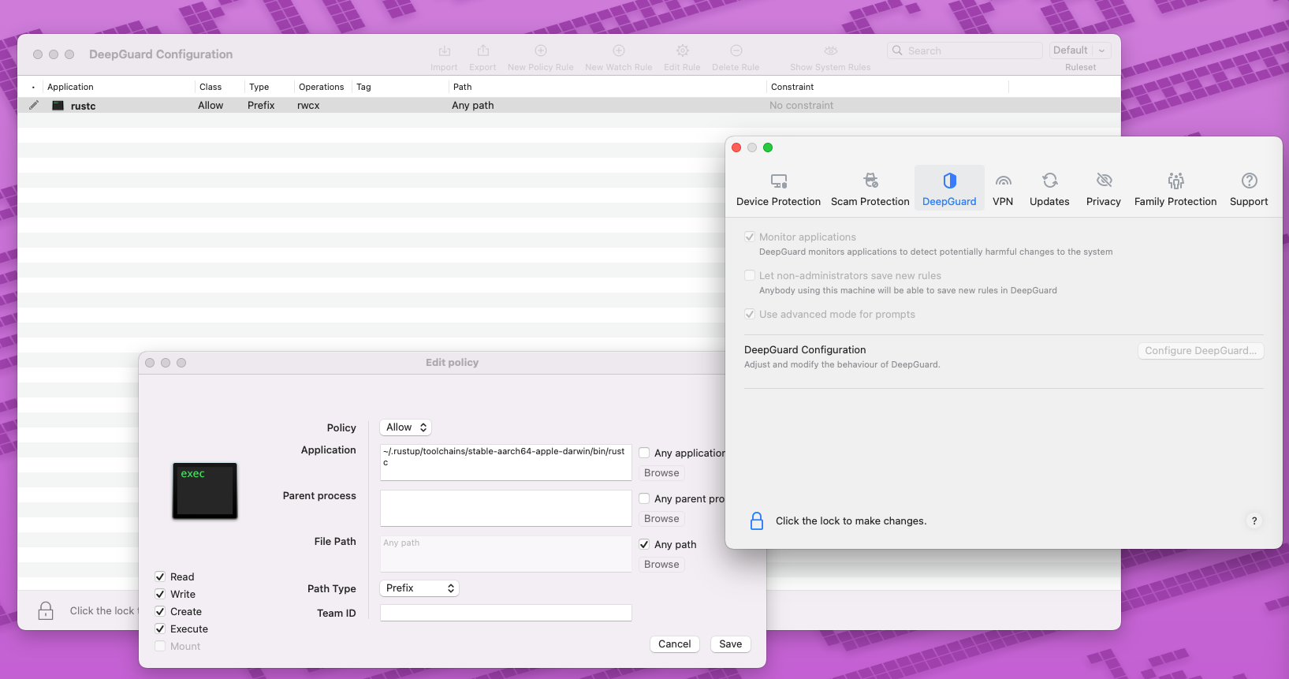Click the pencil icon on rustc row
This screenshot has height=679, width=1289.
pos(34,105)
